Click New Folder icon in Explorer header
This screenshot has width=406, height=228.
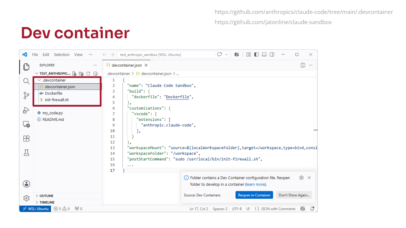(81, 74)
